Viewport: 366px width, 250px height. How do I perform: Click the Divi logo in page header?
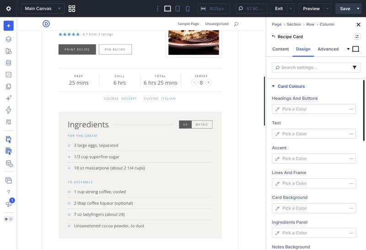46,24
